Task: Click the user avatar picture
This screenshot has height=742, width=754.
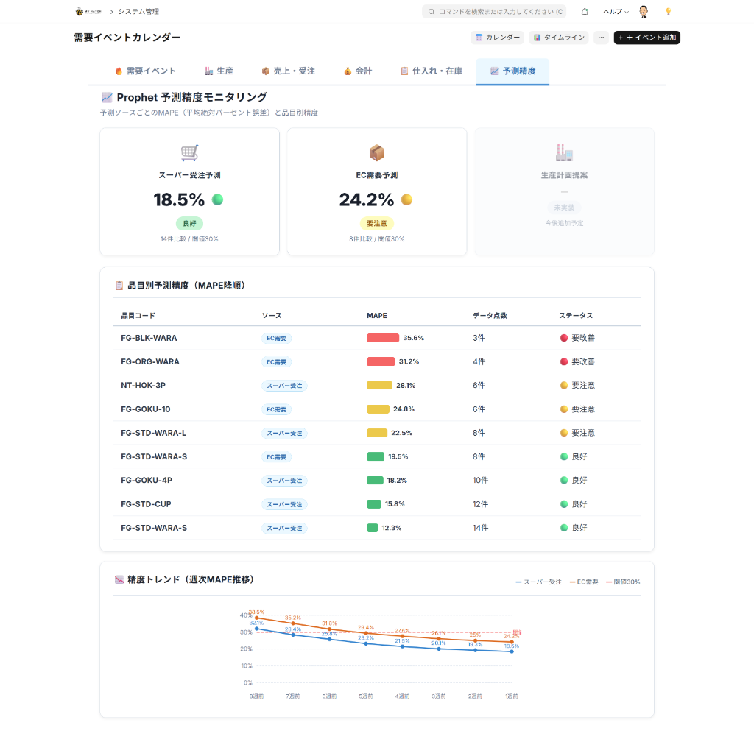Action: (x=644, y=12)
